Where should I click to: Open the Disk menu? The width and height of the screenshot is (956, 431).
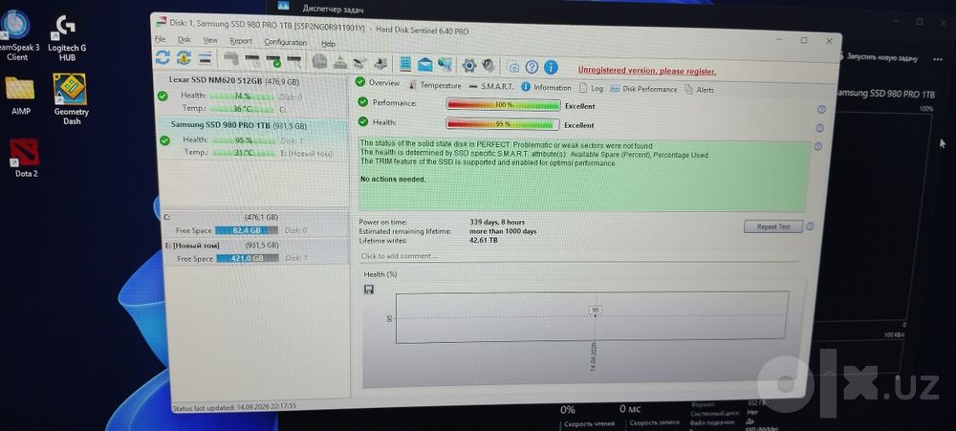185,39
